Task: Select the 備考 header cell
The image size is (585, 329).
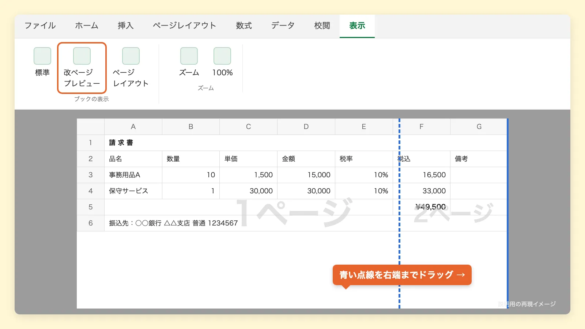Action: [x=479, y=159]
